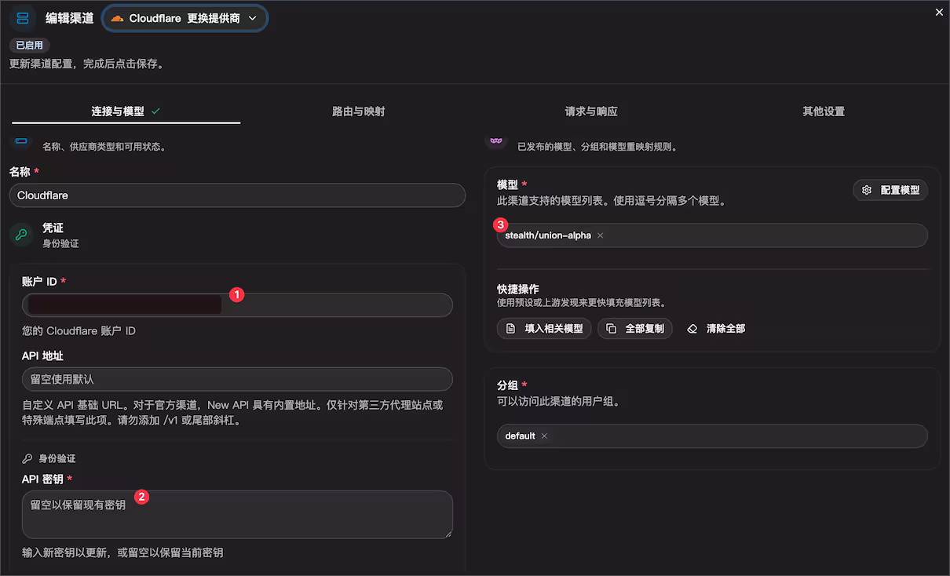950x576 pixels.
Task: Click the blue basic info section icon
Action: point(21,140)
